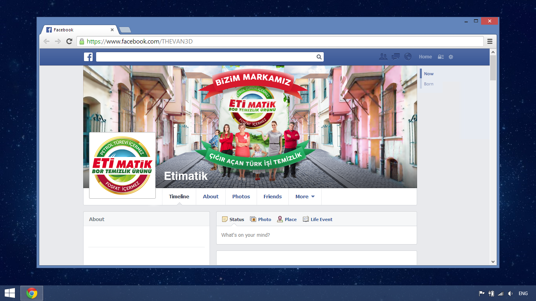The height and width of the screenshot is (301, 536).
Task: Open privacy shortcuts lock icon
Action: click(x=441, y=57)
